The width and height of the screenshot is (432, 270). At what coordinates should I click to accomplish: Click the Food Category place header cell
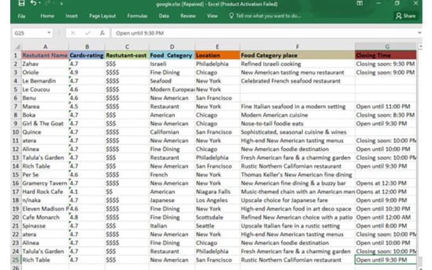(297, 55)
